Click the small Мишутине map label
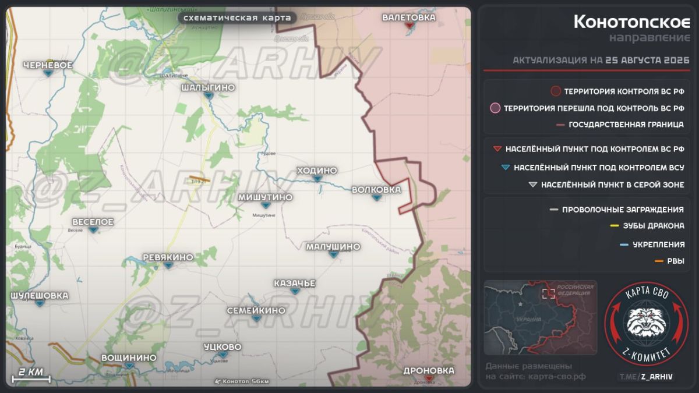699x393 pixels. pyautogui.click(x=263, y=215)
